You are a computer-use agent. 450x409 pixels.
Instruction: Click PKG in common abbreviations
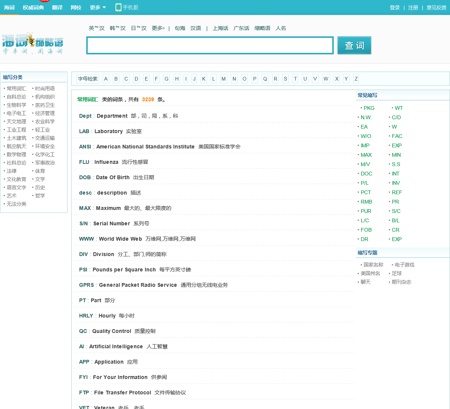tap(369, 108)
